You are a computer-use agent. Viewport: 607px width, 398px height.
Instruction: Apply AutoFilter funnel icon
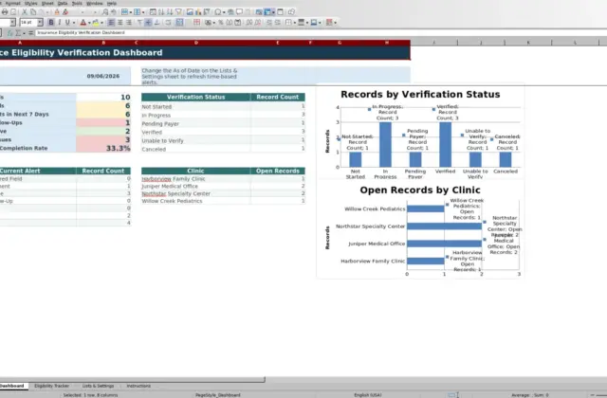[178, 12]
